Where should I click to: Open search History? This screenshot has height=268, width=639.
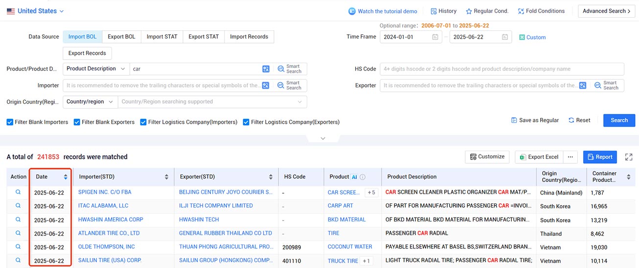[x=443, y=11]
